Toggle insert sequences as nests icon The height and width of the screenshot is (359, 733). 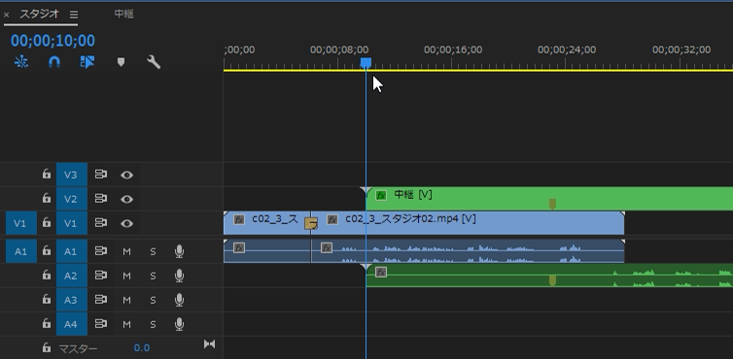point(21,62)
